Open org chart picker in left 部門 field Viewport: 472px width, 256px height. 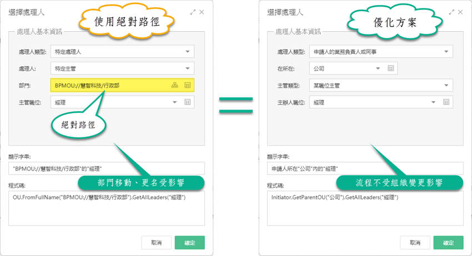(174, 85)
